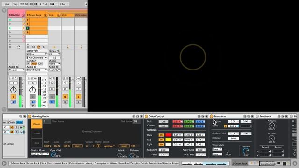This screenshot has width=299, height=168.
Task: Open the Audio To DRUM BUSS dropdown
Action: click(x=36, y=70)
